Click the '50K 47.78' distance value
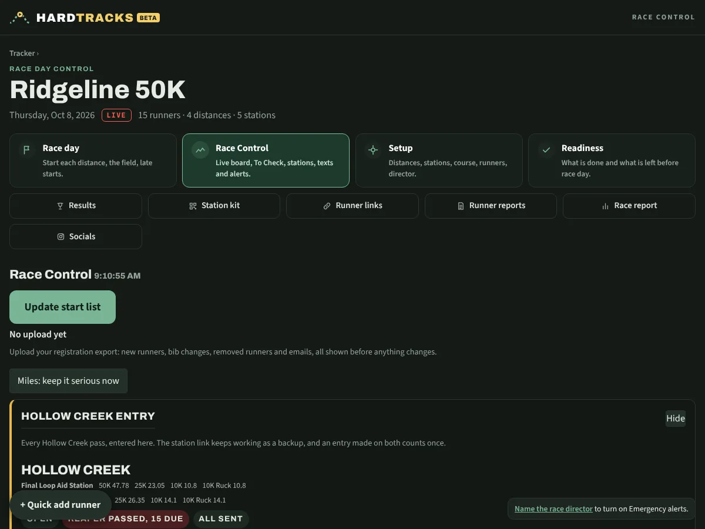The image size is (705, 529). tap(114, 486)
